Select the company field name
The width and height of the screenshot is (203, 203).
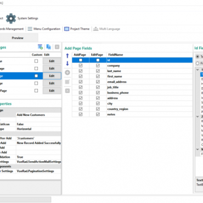114,66
